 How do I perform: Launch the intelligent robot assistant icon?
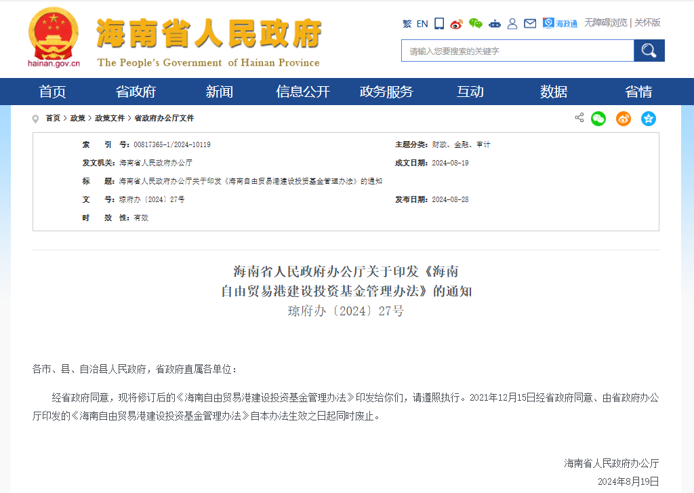494,22
